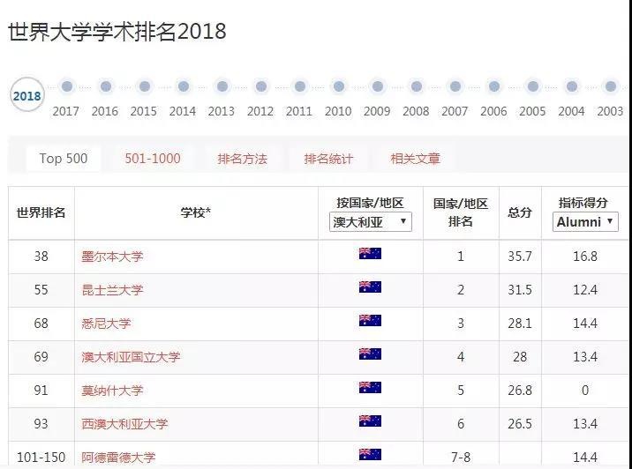
Task: Open the 澳大利亚 country filter dropdown
Action: pos(371,222)
